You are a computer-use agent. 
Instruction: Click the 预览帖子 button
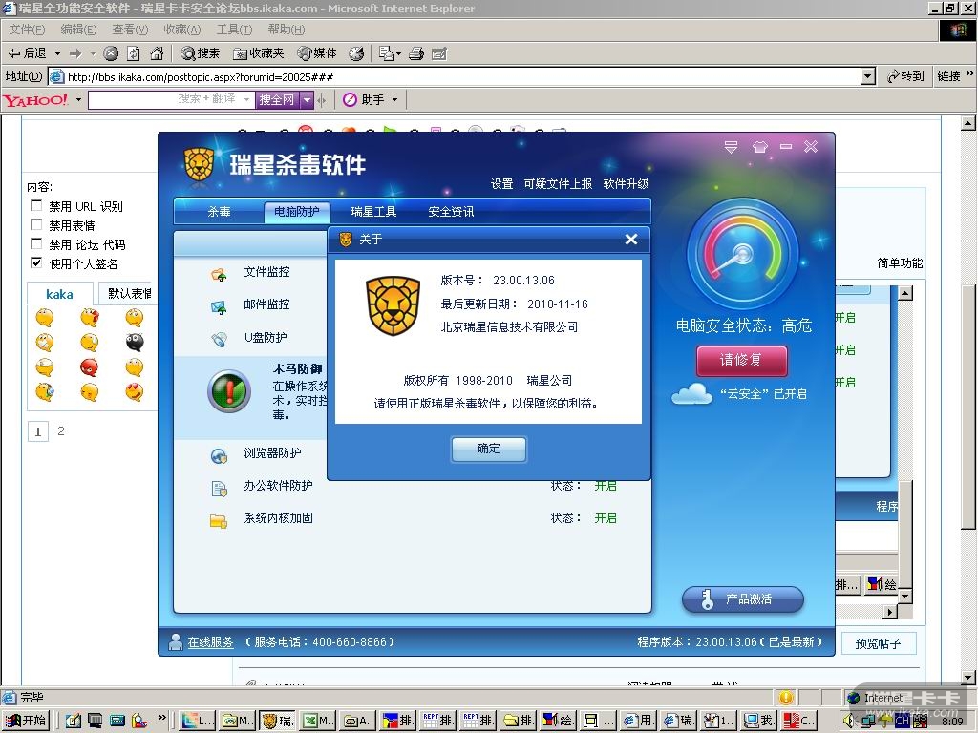click(878, 643)
